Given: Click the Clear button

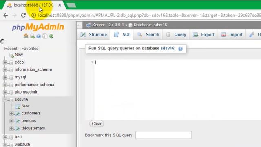Looking at the screenshot, I should tap(97, 124).
